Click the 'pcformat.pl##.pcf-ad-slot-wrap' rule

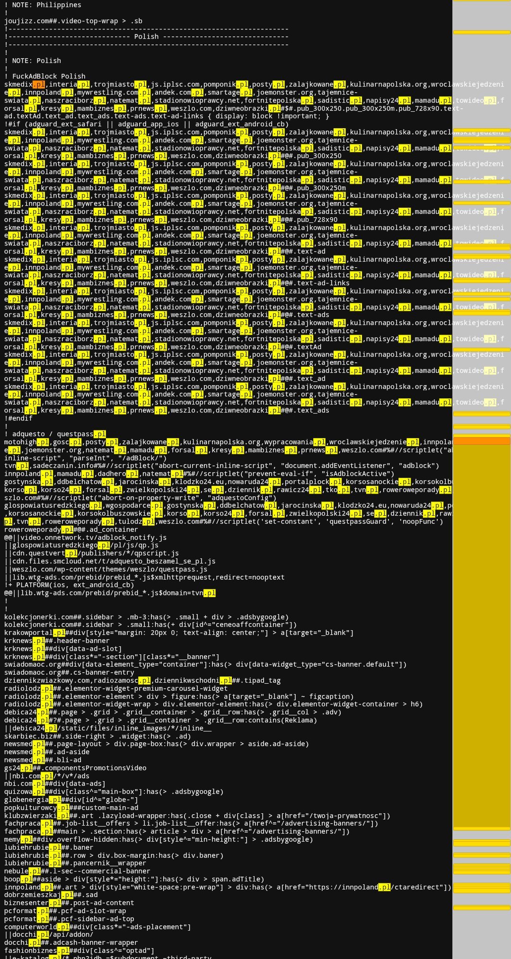pyautogui.click(x=65, y=911)
